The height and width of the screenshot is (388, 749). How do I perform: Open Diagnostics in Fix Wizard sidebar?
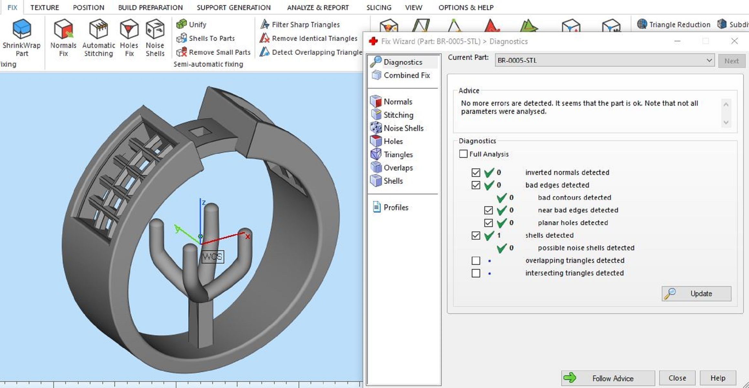[x=403, y=62]
